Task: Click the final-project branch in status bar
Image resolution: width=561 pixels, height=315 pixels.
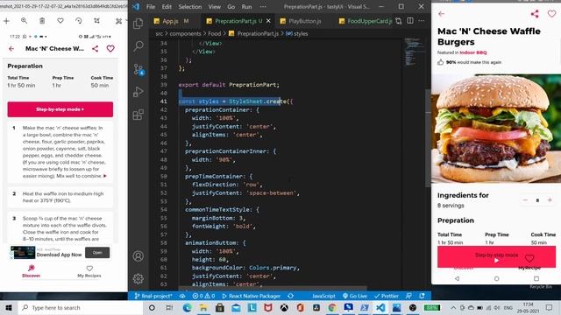Action: [x=154, y=296]
